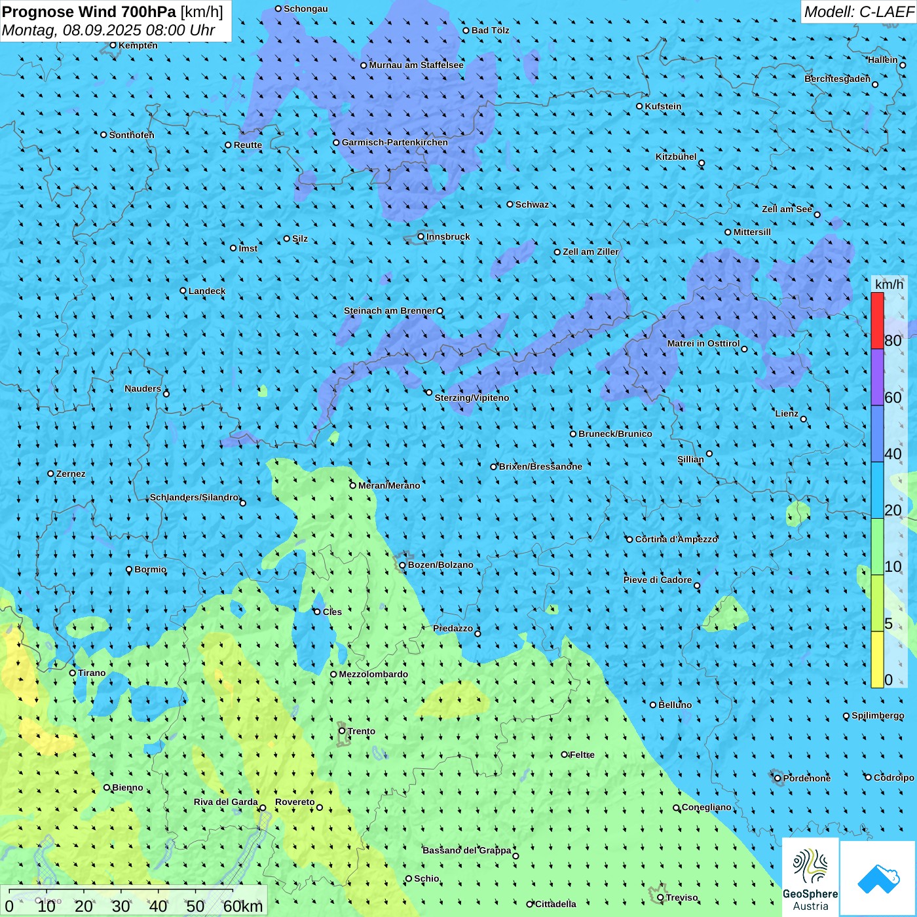Click the 'Riva del Garda' label
The image size is (917, 917).
226,802
